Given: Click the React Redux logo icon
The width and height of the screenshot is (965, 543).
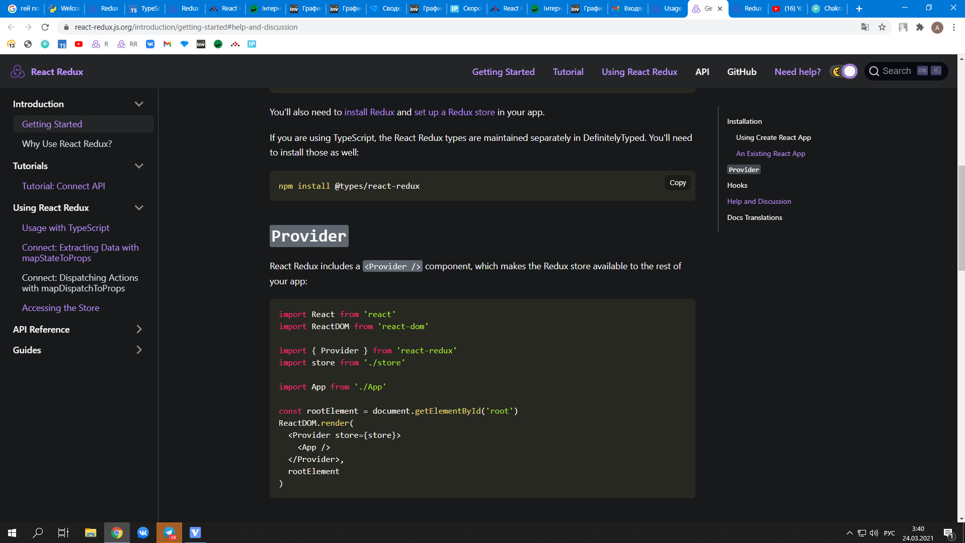Looking at the screenshot, I should (x=18, y=71).
